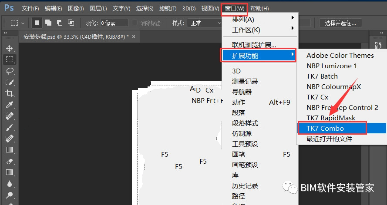This screenshot has height=205, width=387.
Task: Select the Crop tool
Action: click(10, 93)
